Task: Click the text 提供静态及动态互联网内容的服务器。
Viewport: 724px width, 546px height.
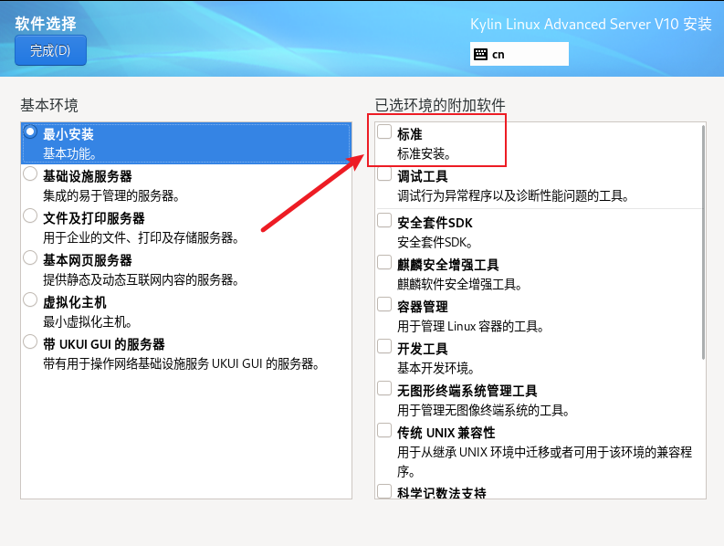Action: tap(141, 280)
